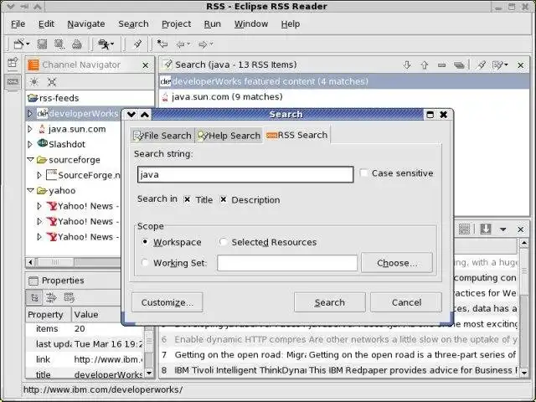Click the New wizard toolbar icon
Viewport: 536px width, 402px height.
[x=18, y=44]
